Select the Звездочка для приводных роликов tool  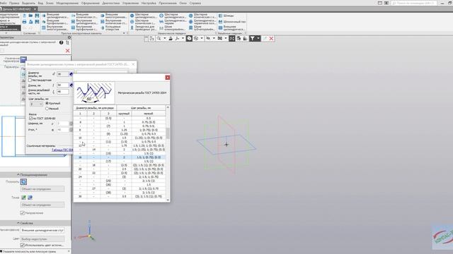click(143, 28)
